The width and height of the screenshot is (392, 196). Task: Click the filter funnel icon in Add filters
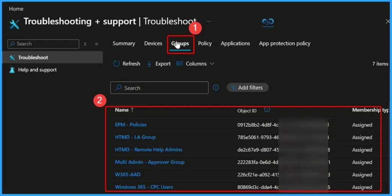pyautogui.click(x=233, y=88)
